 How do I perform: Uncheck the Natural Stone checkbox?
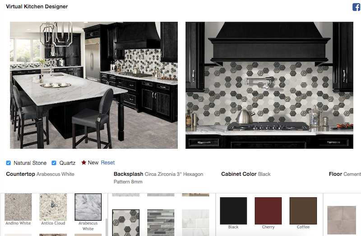coord(8,163)
